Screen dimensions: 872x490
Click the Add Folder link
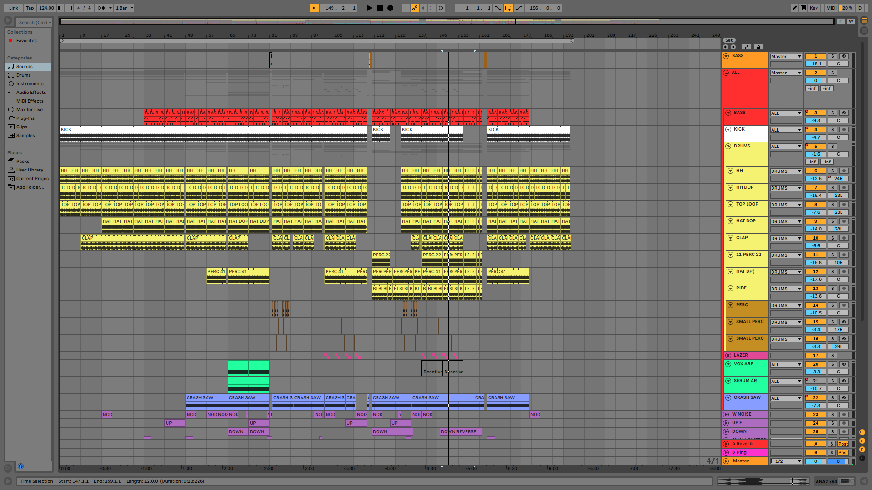tap(30, 187)
